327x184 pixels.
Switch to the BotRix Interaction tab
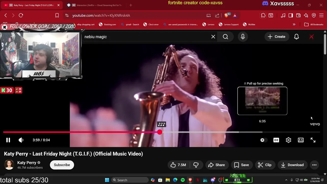click(96, 5)
